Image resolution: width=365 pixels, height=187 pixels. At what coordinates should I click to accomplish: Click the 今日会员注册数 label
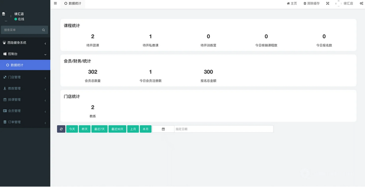[150, 81]
